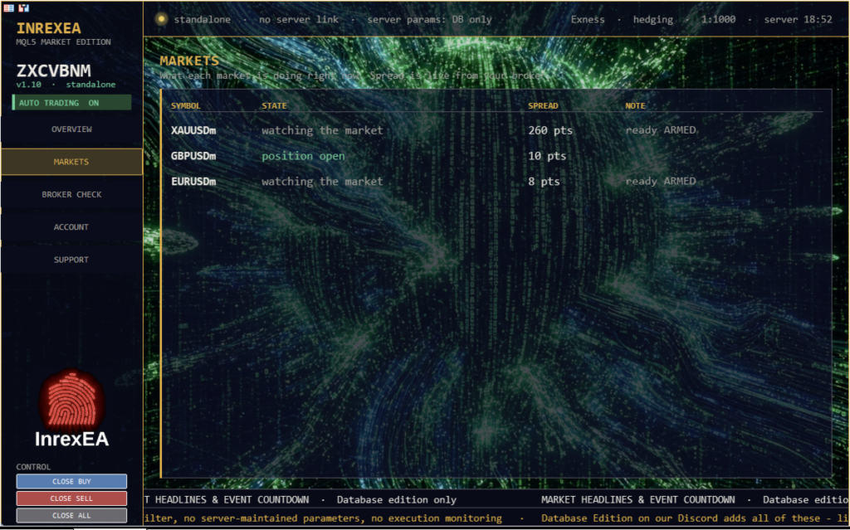Viewport: 850px width, 530px height.
Task: Click the 'v1.10 · standalone' version text
Action: point(66,85)
